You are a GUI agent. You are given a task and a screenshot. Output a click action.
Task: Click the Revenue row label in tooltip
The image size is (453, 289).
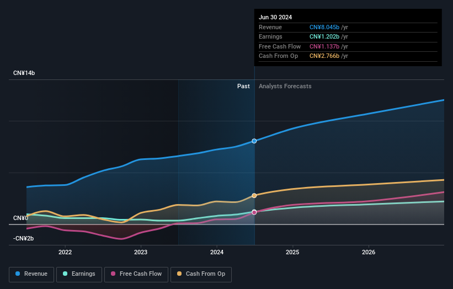(x=270, y=27)
